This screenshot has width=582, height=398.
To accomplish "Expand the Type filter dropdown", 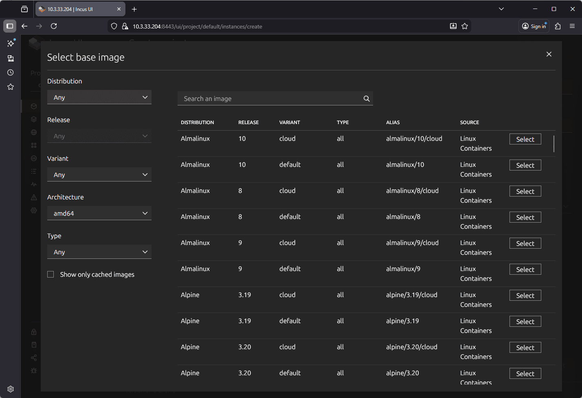I will pos(99,251).
